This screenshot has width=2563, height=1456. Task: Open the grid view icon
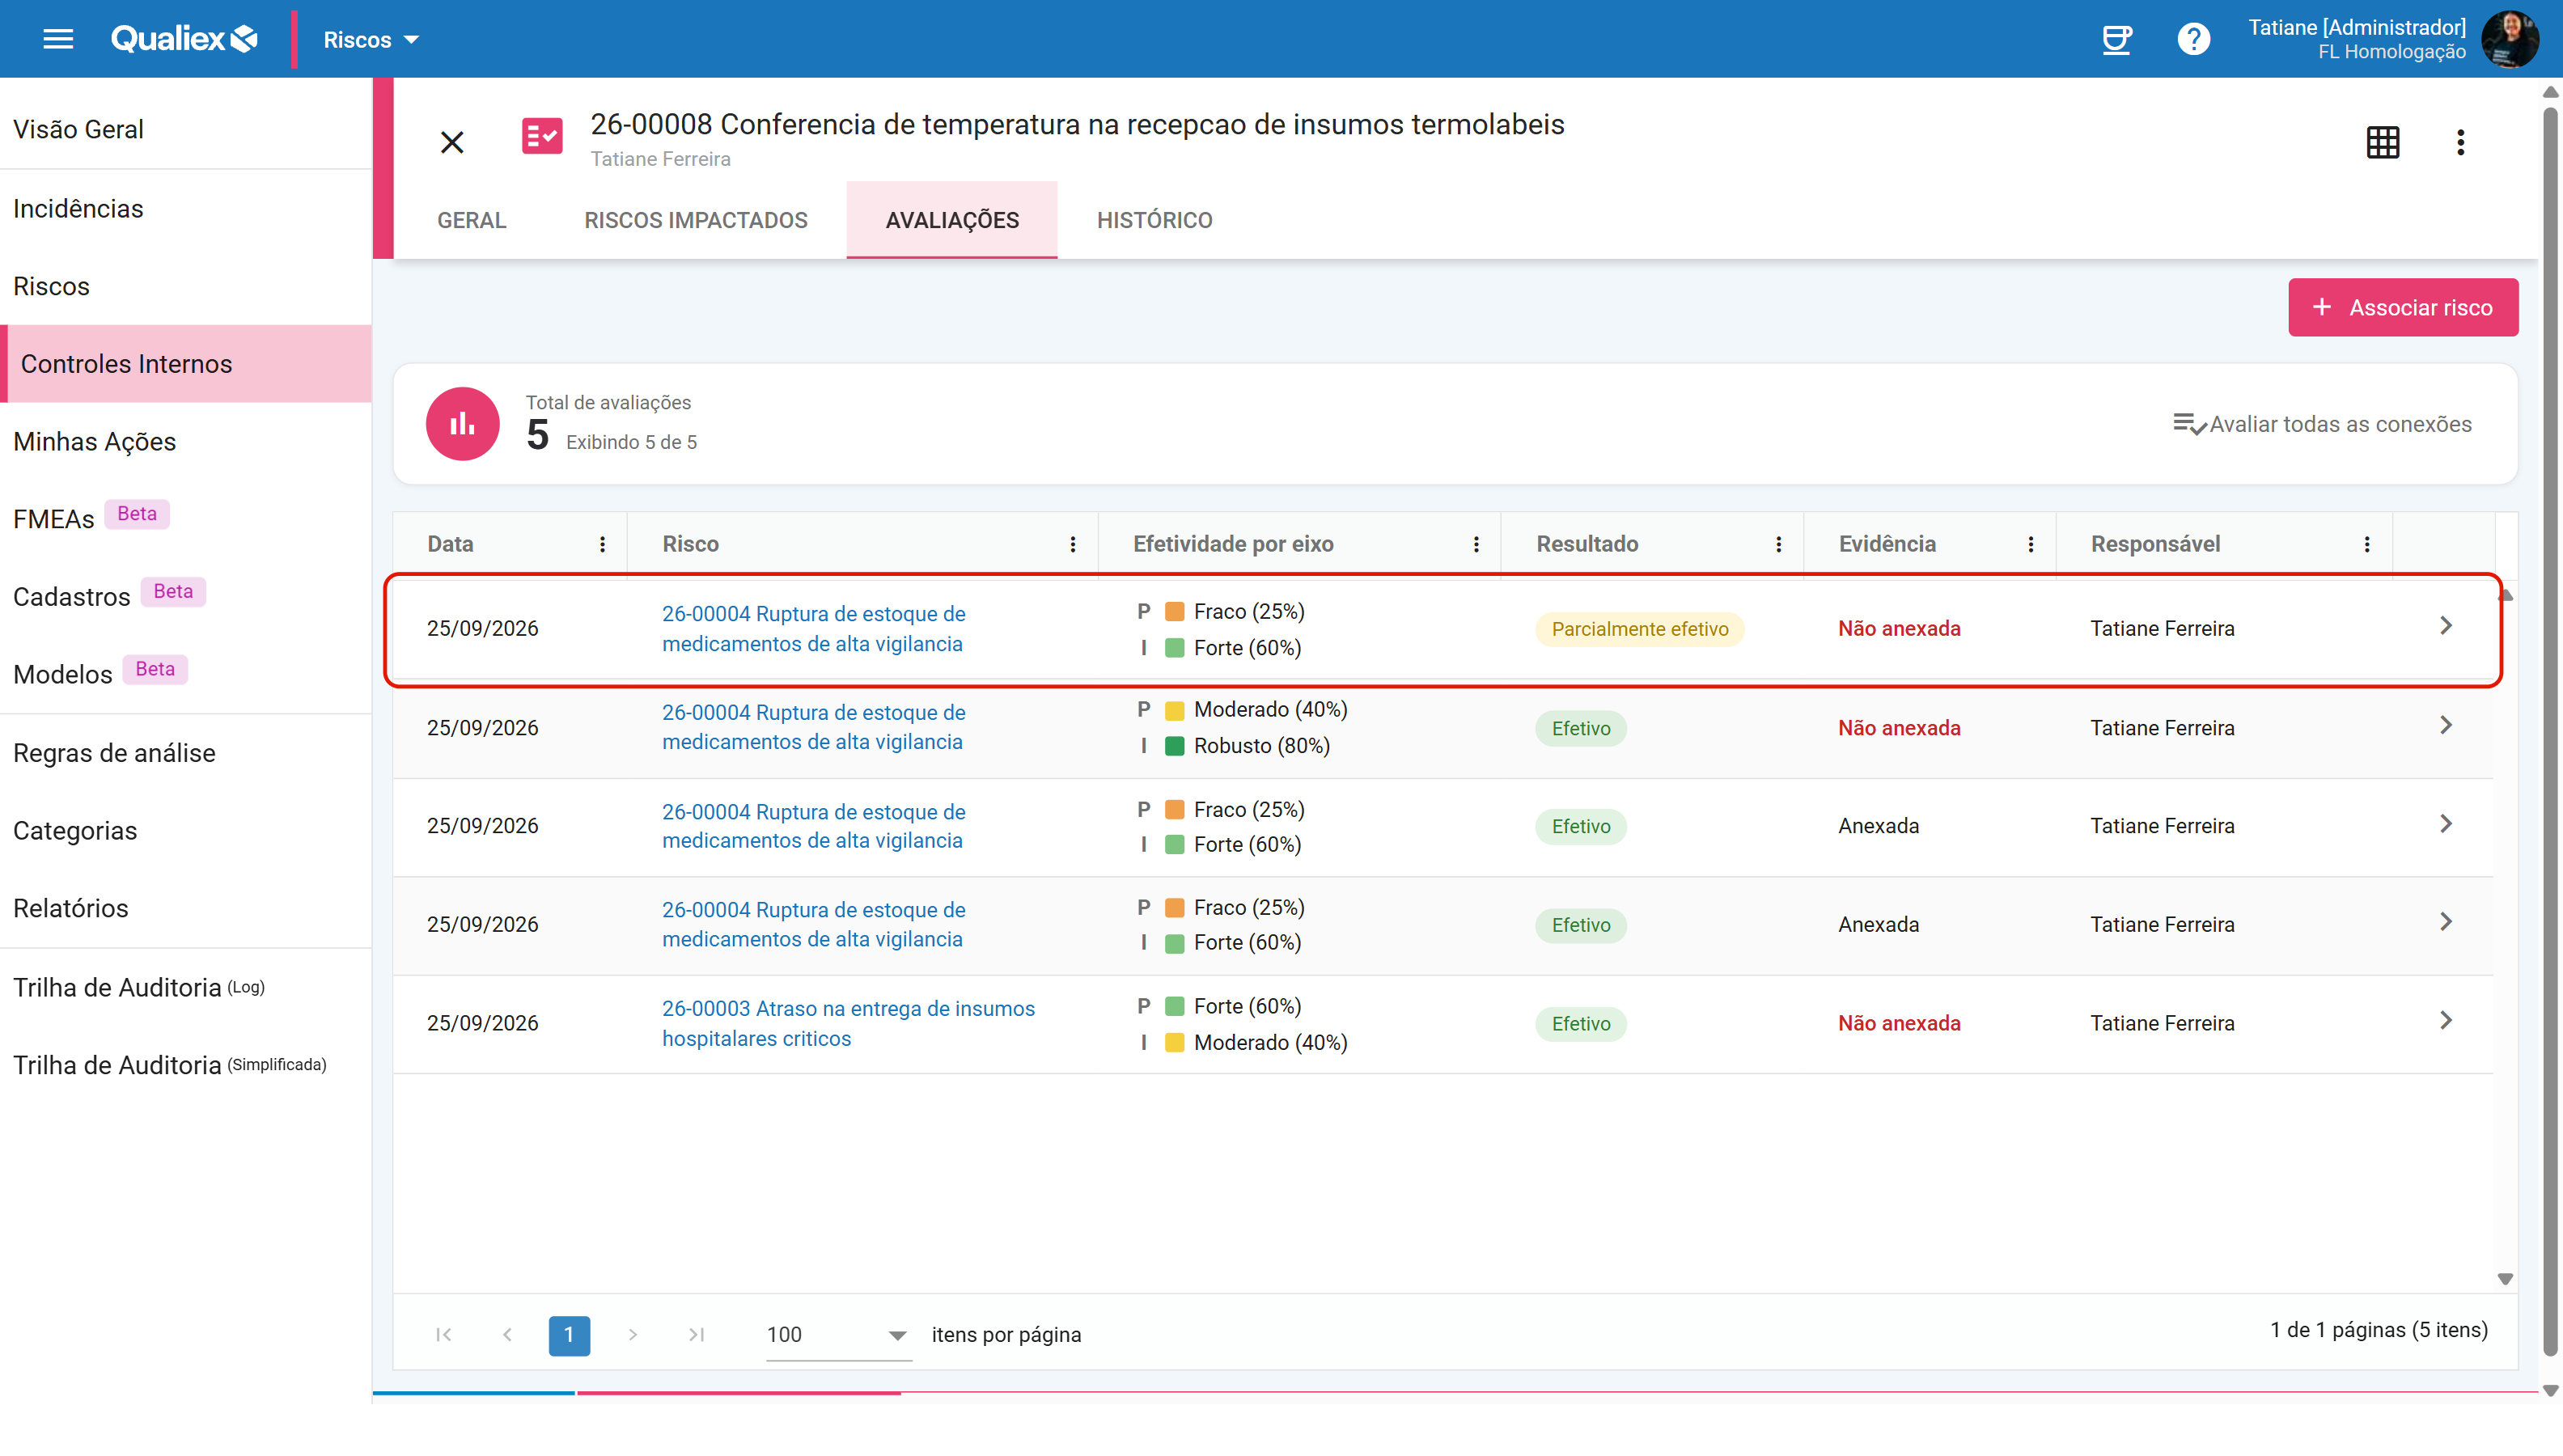2382,142
